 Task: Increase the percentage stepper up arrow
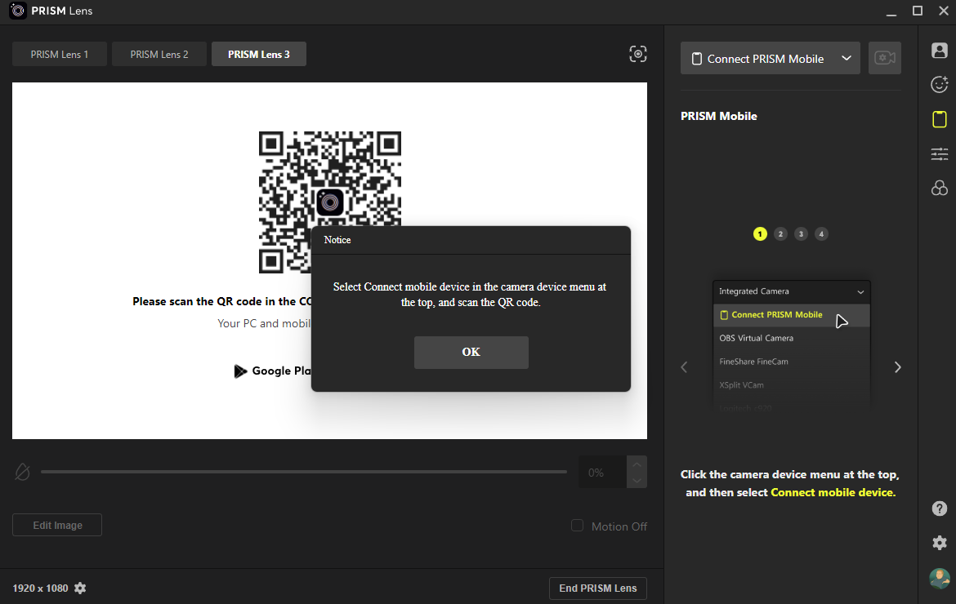point(637,464)
